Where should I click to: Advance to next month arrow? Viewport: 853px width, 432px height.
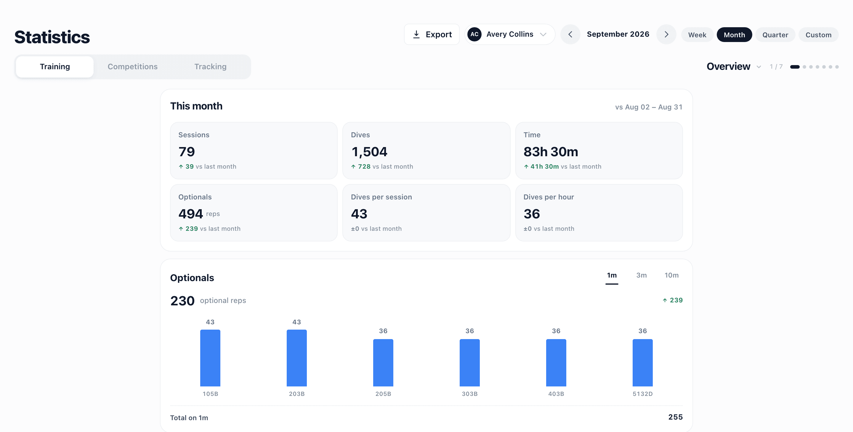(666, 34)
